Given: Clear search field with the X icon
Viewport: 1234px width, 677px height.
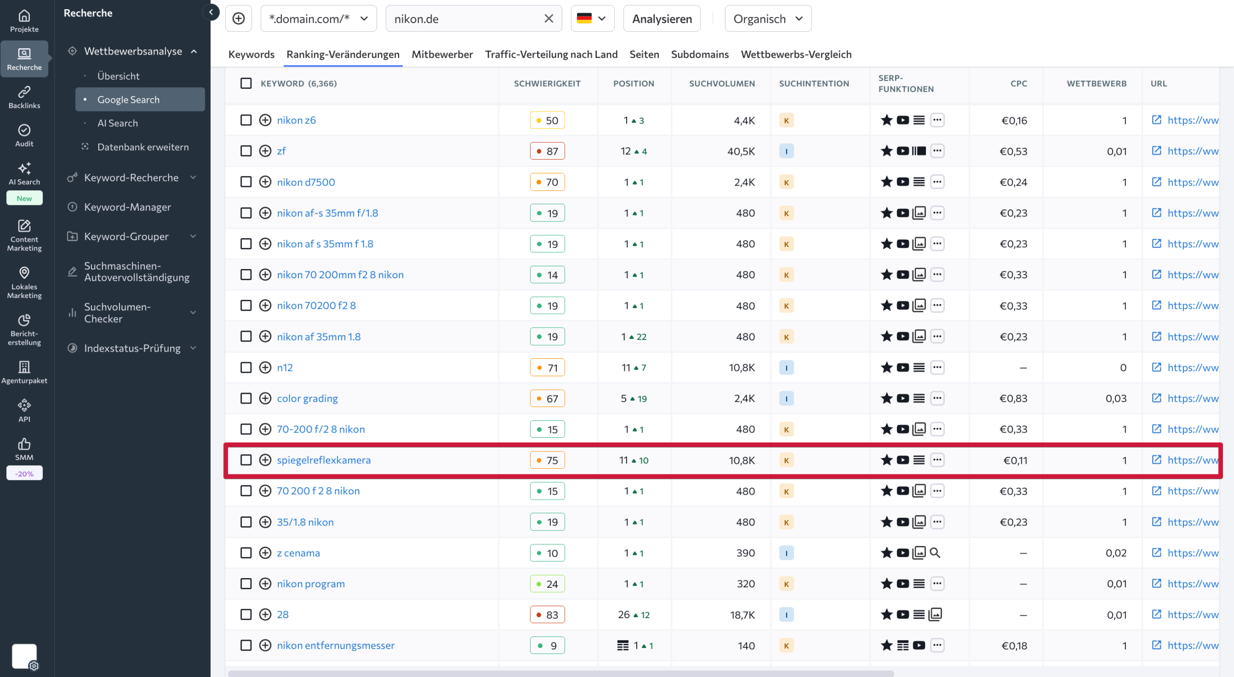Looking at the screenshot, I should pos(549,18).
